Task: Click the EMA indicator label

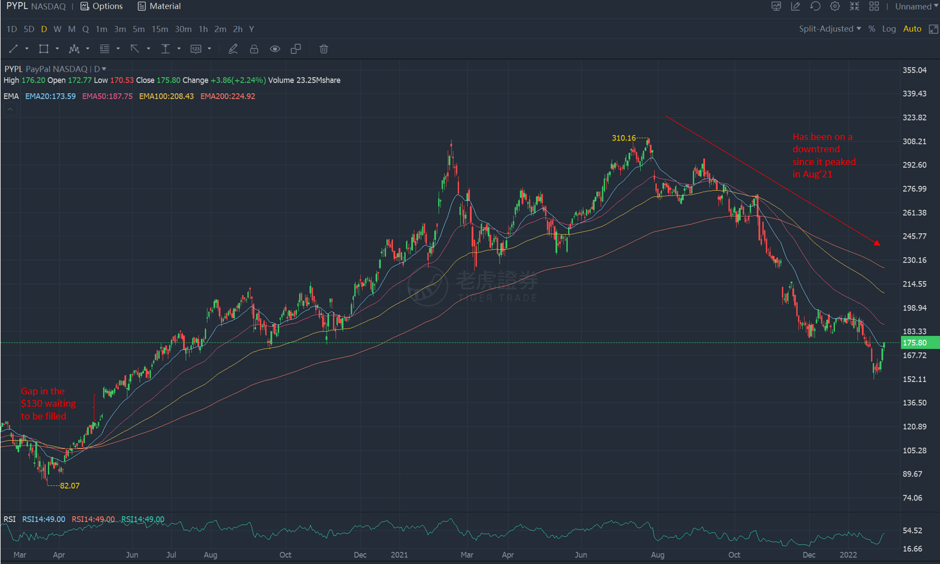Action: click(11, 97)
